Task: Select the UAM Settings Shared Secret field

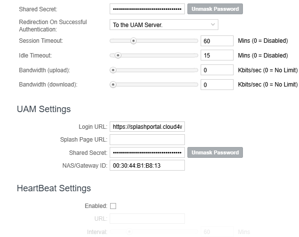Action: pyautogui.click(x=147, y=152)
